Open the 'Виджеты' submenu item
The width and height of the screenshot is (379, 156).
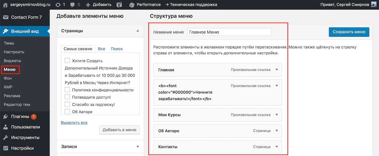[12, 61]
